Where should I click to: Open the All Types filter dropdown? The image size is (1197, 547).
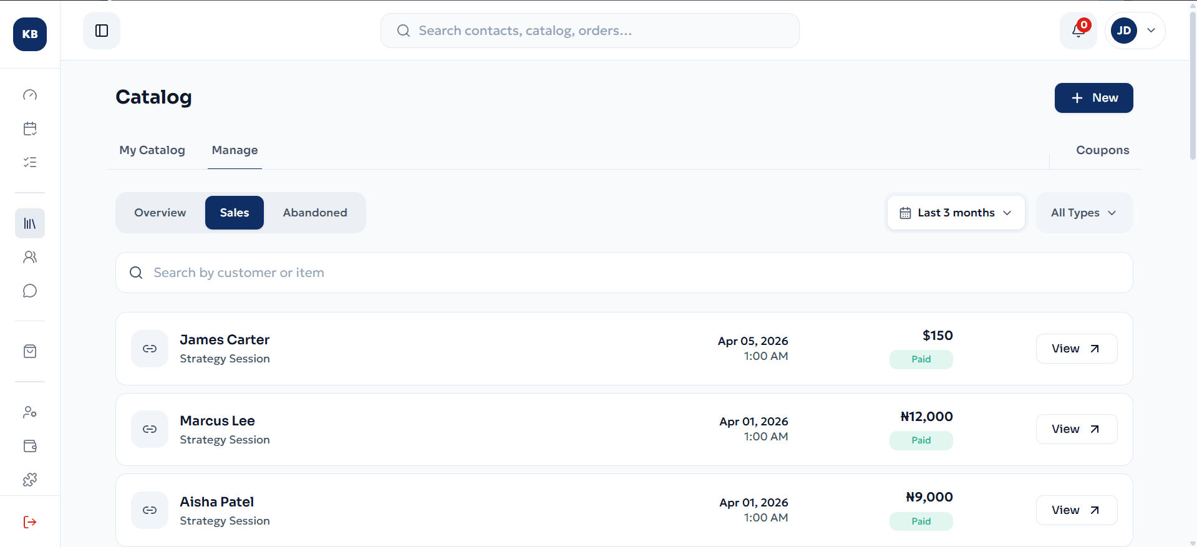(1084, 213)
